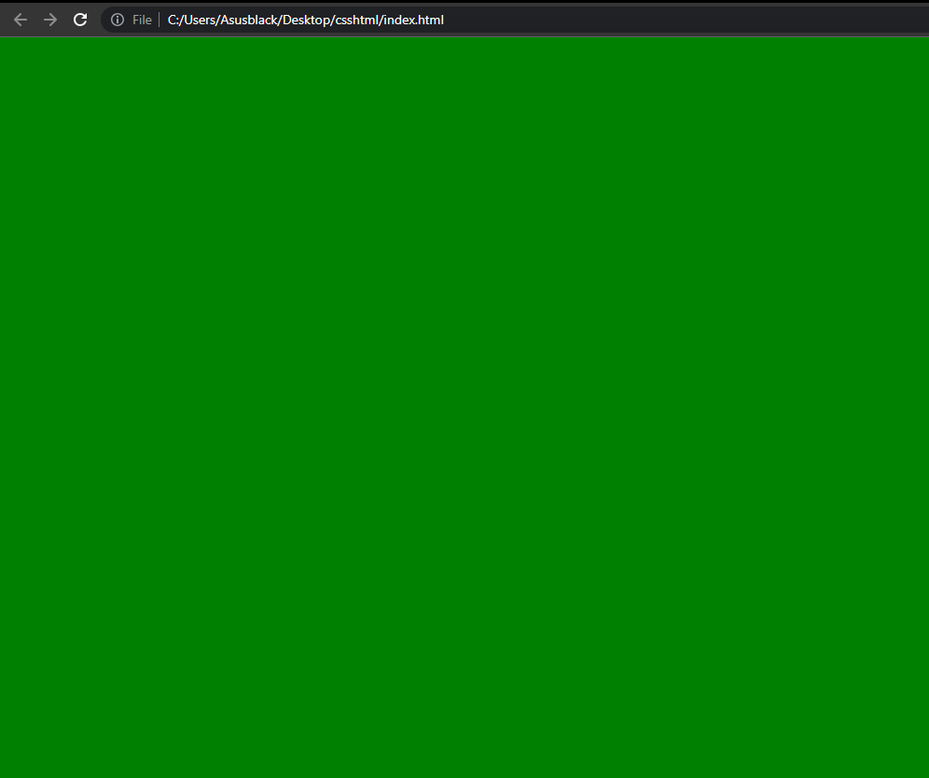Viewport: 929px width, 778px height.
Task: Click "Asusblack" in the file path
Action: 250,20
